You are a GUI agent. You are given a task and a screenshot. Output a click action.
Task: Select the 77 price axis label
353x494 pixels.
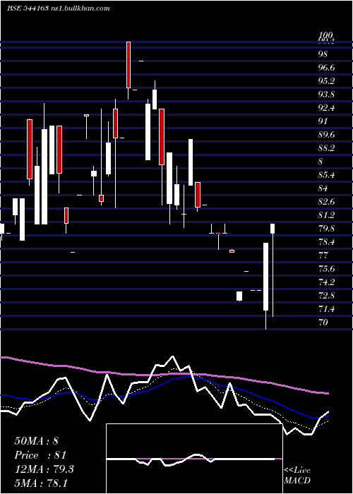[x=323, y=255]
